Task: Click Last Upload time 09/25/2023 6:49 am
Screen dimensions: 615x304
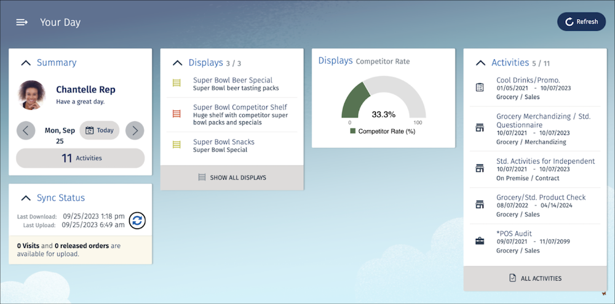Action: pos(93,225)
